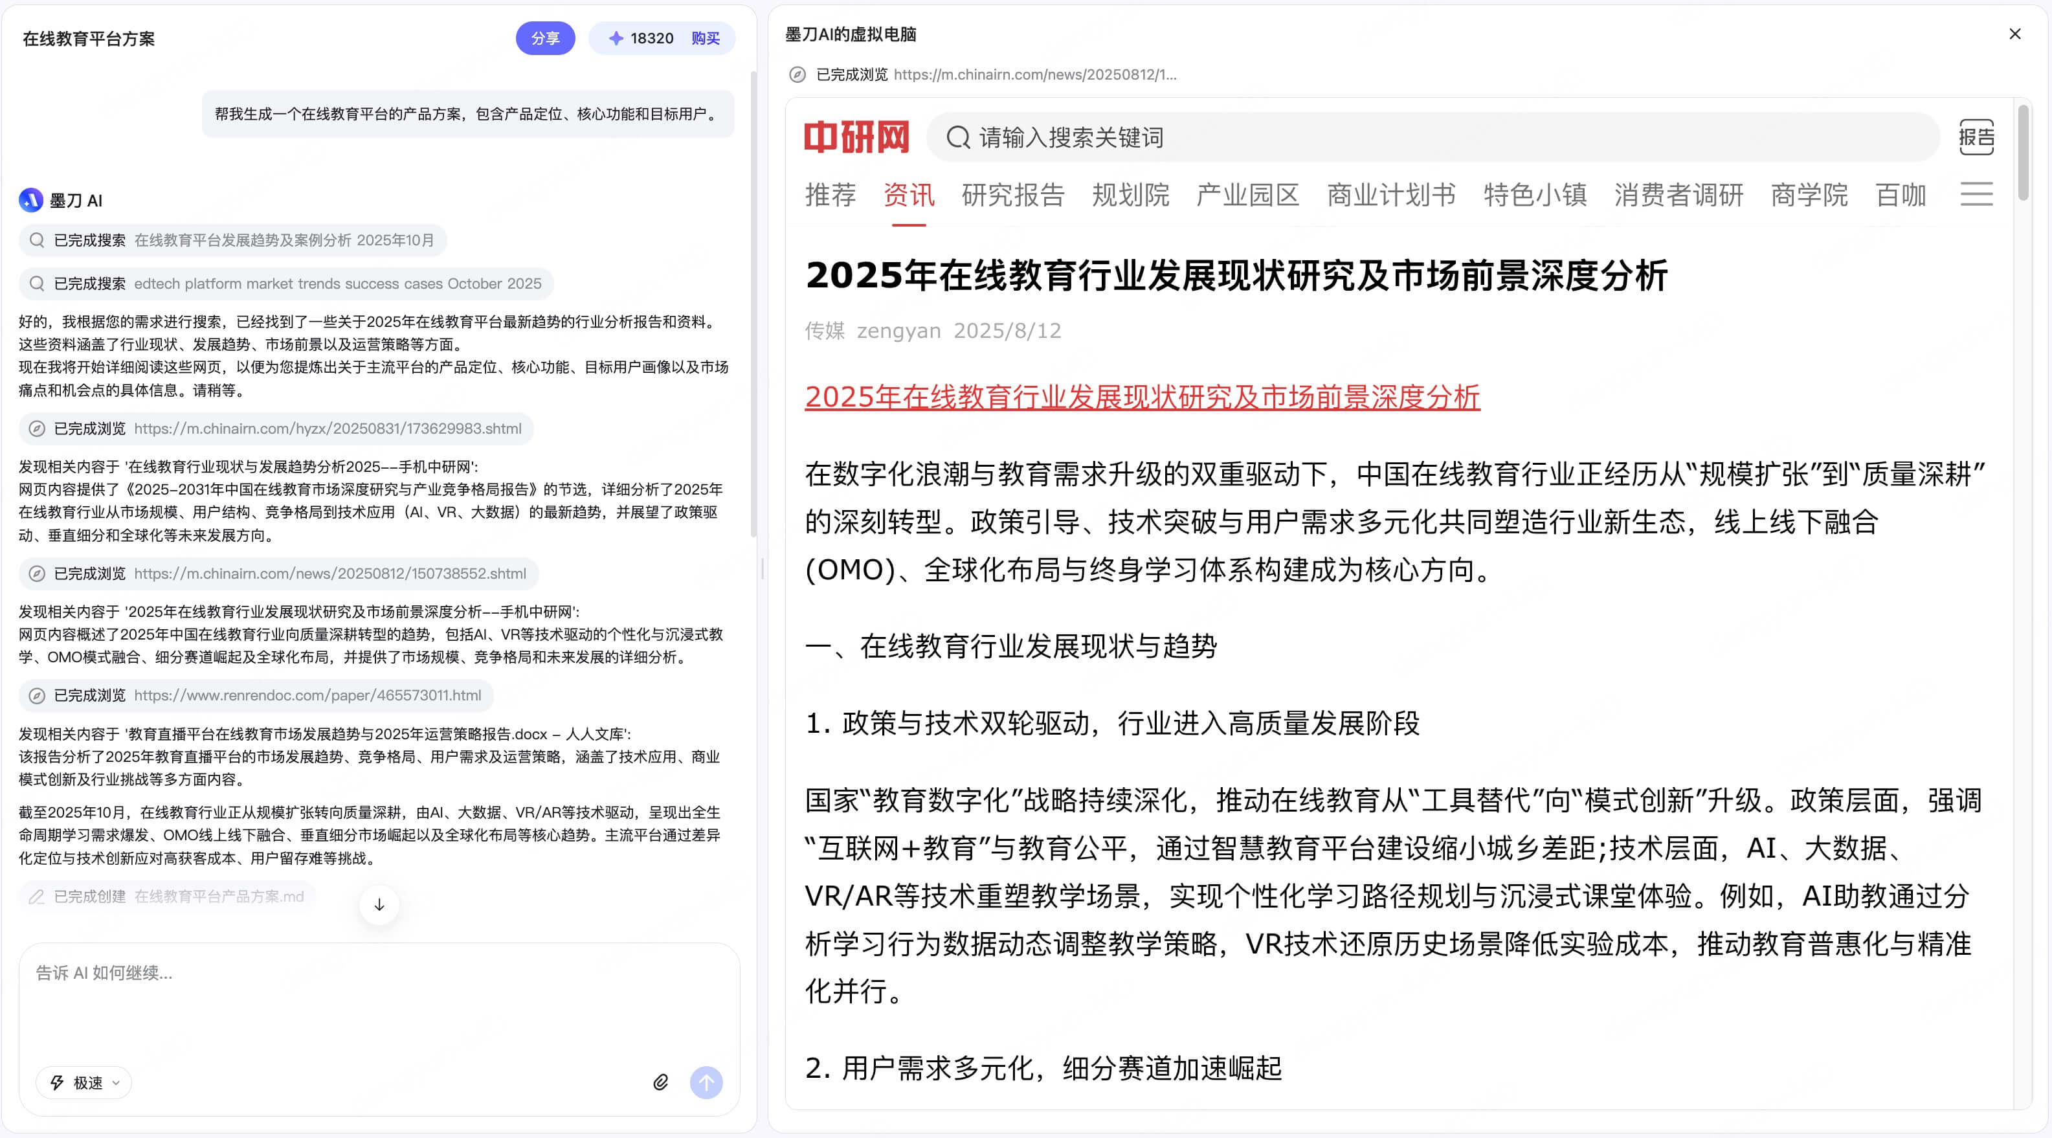Close the virtual computer panel
This screenshot has width=2052, height=1138.
click(2014, 34)
